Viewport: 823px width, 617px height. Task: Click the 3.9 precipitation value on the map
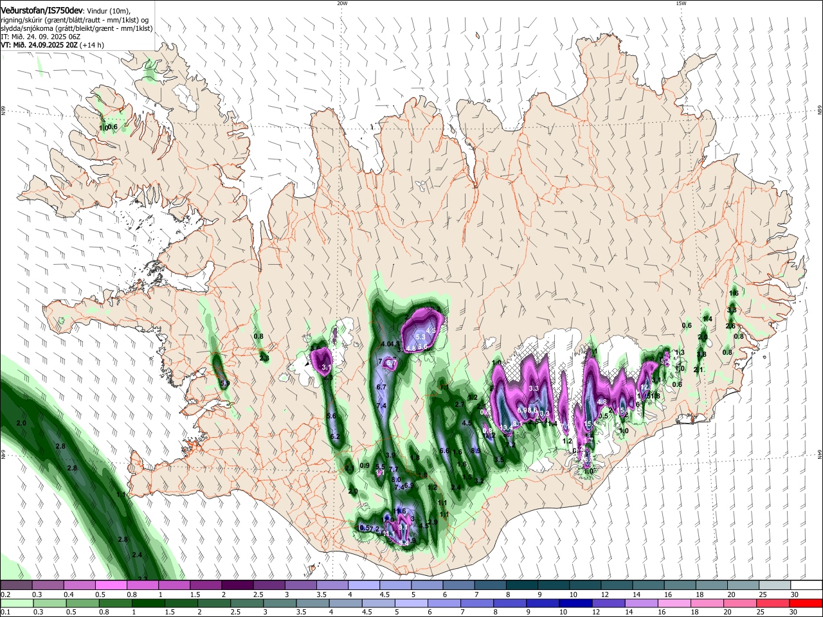point(390,456)
